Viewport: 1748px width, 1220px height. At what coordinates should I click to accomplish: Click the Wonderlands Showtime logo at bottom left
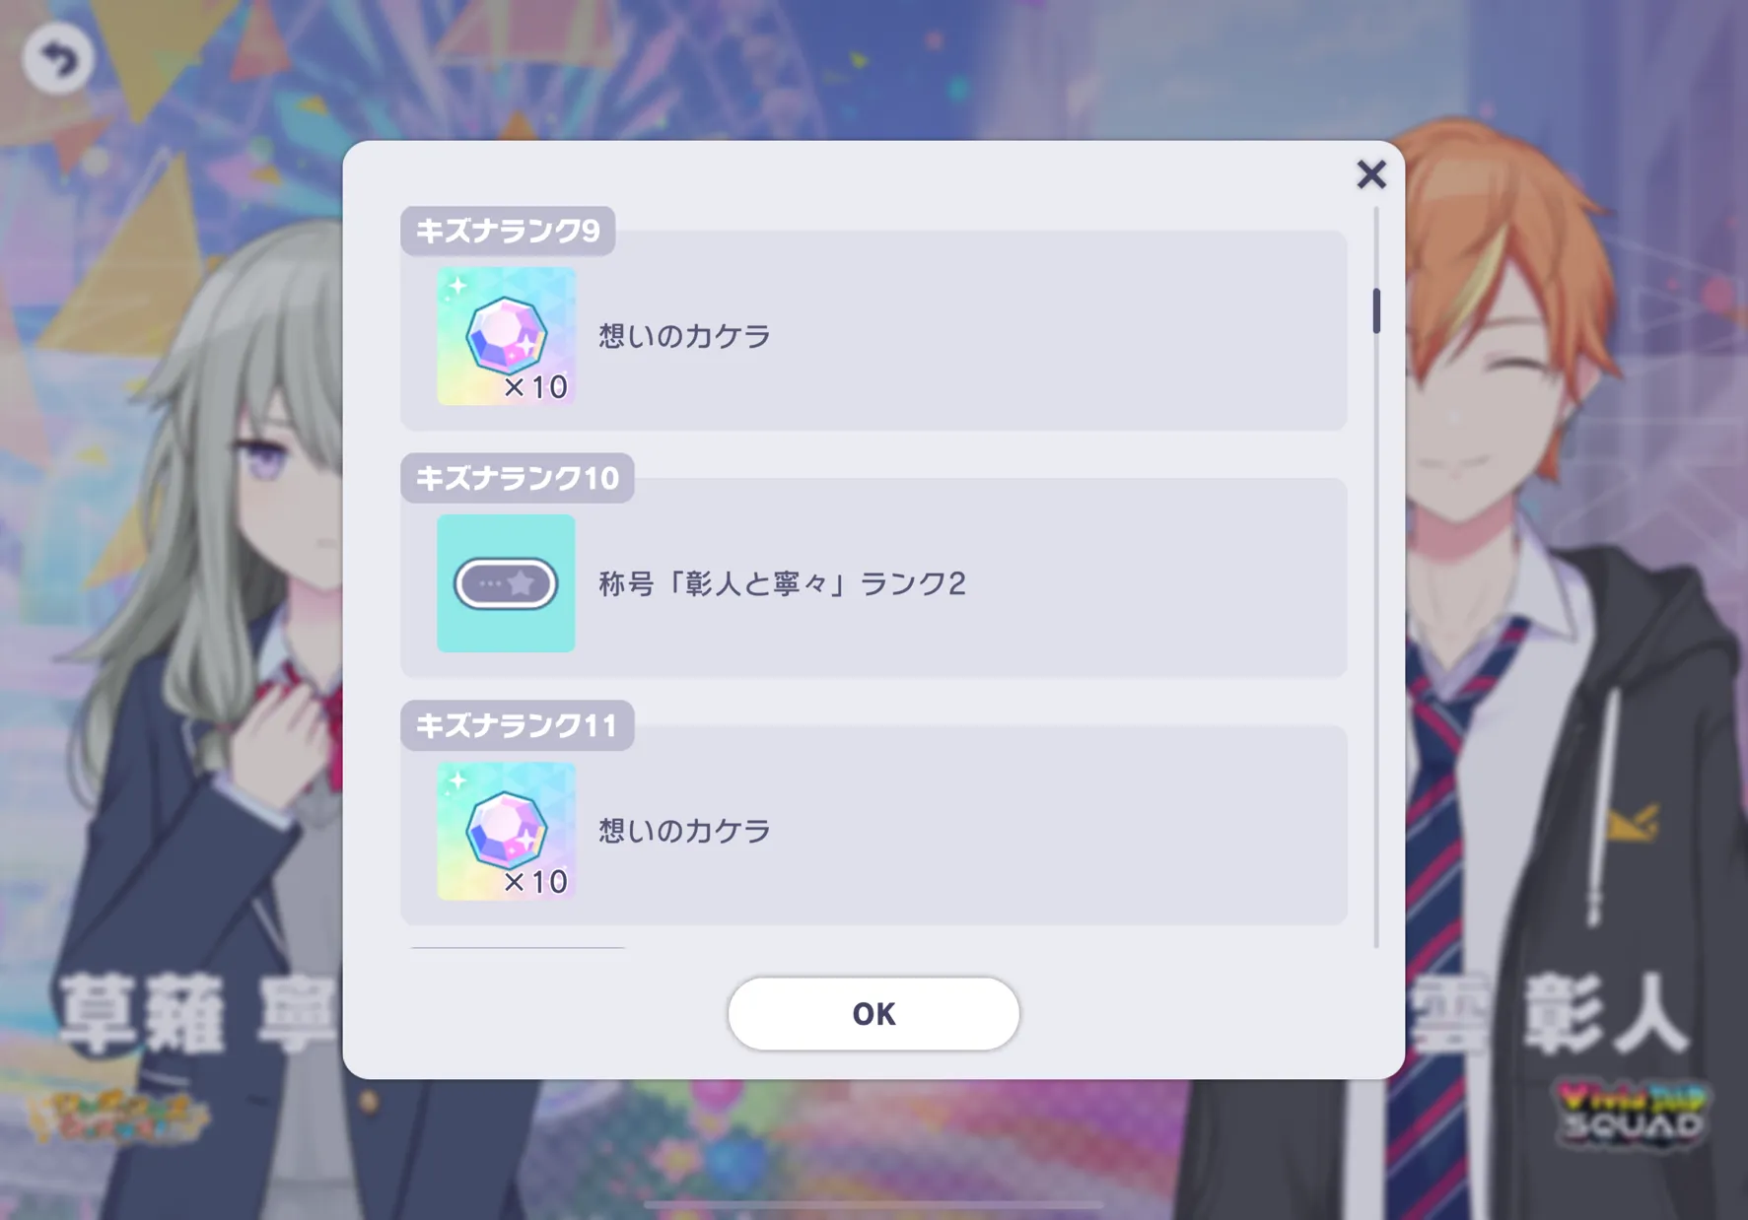pos(116,1117)
